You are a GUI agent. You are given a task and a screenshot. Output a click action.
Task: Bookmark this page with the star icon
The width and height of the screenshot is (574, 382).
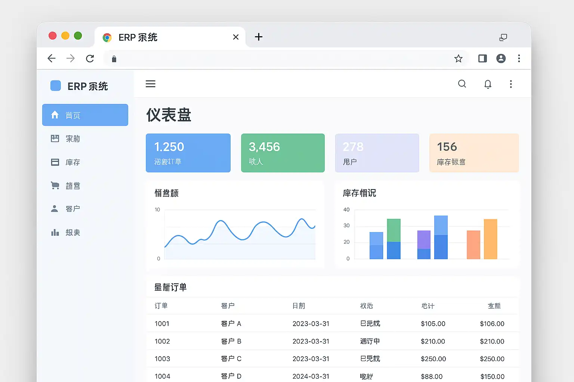(x=458, y=59)
